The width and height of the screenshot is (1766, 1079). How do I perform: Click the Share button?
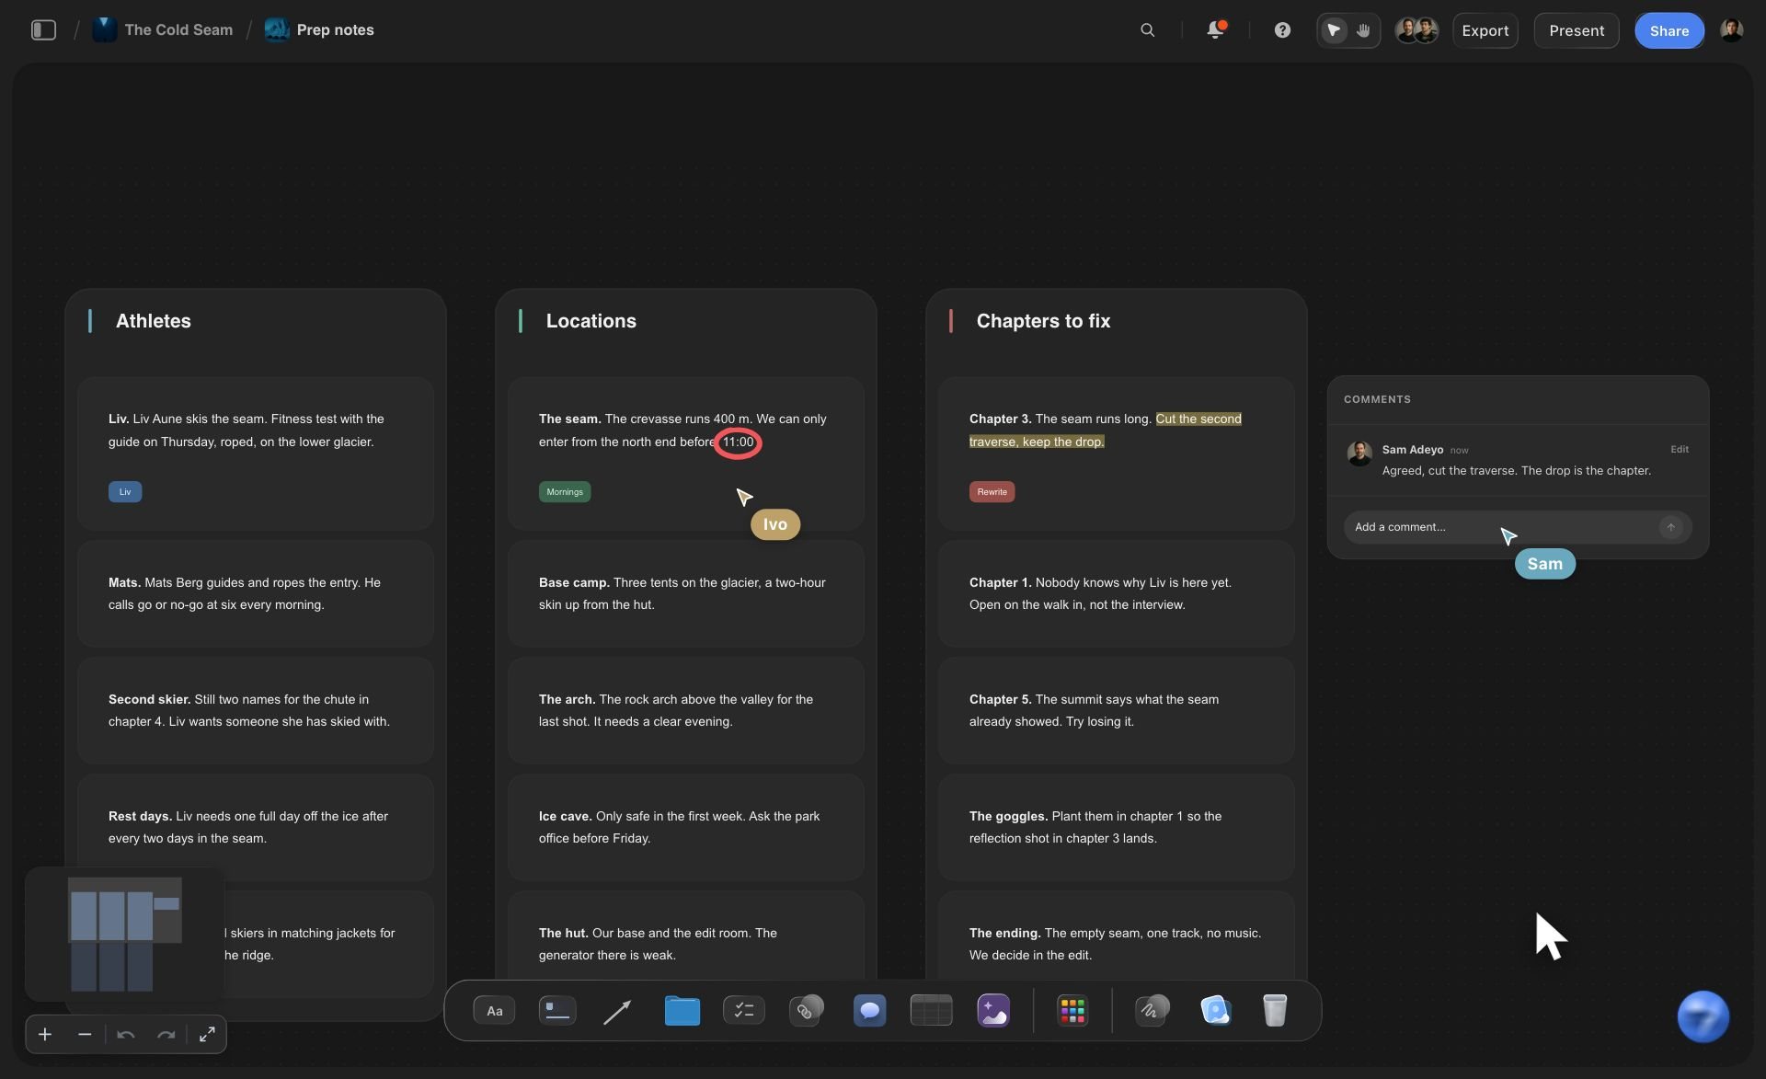click(1669, 30)
